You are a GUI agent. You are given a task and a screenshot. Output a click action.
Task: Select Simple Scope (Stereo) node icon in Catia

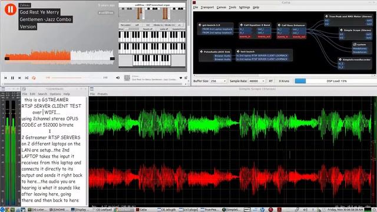pyautogui.click(x=342, y=30)
